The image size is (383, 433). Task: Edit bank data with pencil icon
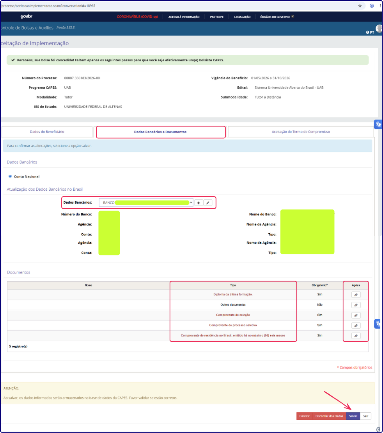point(208,203)
